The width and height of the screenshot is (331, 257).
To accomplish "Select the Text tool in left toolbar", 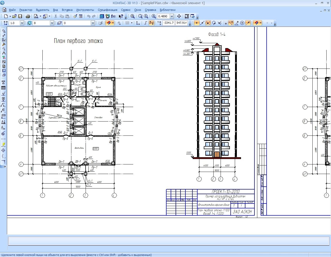I will (4, 82).
